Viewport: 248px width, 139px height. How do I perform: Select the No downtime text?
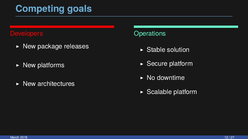click(166, 78)
